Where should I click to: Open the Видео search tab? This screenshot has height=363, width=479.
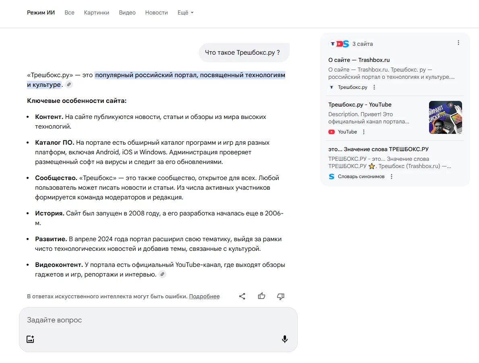coord(127,12)
